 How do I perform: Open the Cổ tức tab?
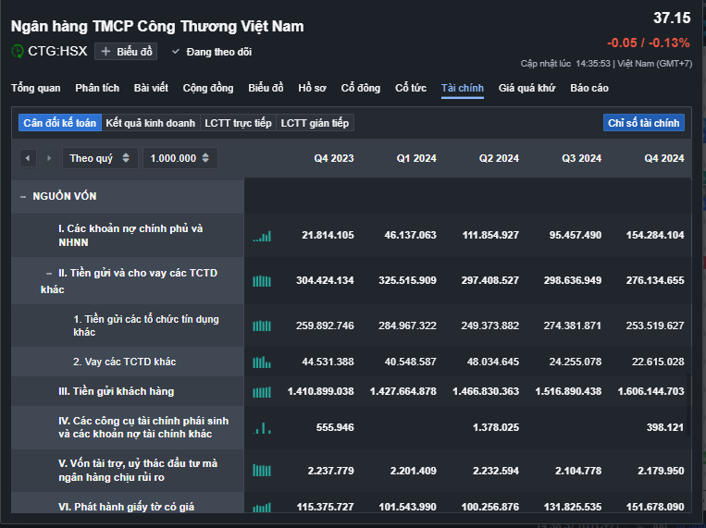tap(411, 88)
